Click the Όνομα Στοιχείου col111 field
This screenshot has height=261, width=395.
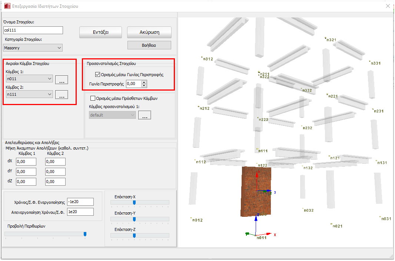pyautogui.click(x=33, y=30)
